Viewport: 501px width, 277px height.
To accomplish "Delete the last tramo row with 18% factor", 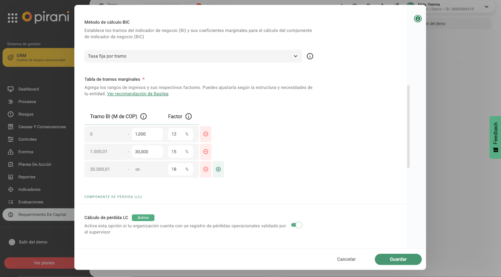I will tap(206, 169).
